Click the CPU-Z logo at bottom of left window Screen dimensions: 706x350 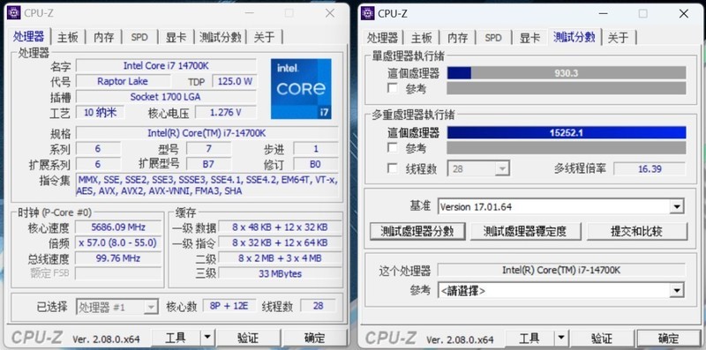coord(37,338)
